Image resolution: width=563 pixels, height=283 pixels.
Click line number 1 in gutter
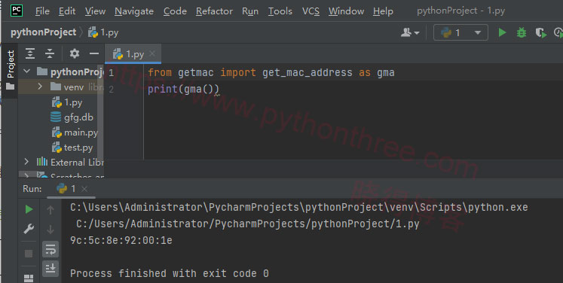coord(112,73)
